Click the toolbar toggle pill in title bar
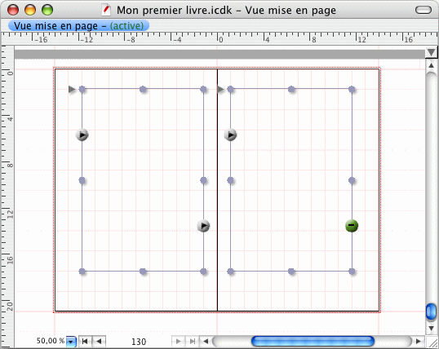 point(423,10)
